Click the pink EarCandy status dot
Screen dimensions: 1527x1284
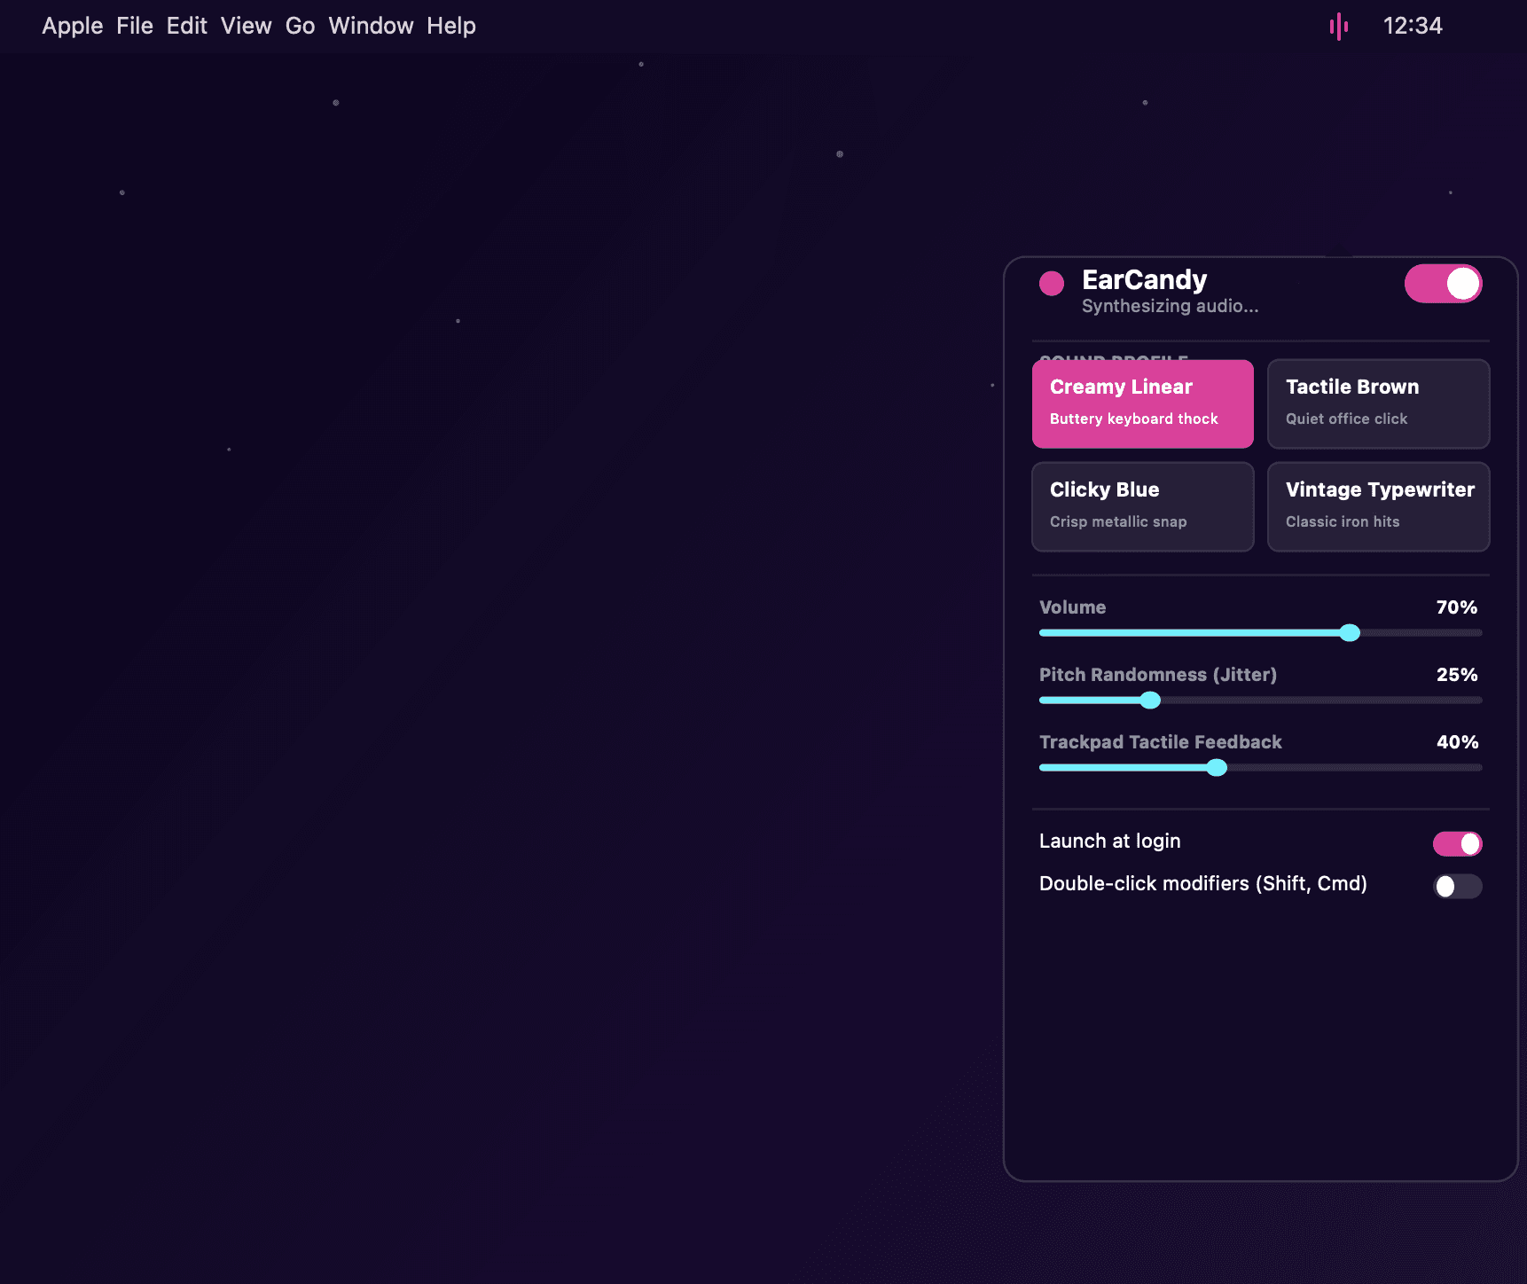(x=1052, y=283)
